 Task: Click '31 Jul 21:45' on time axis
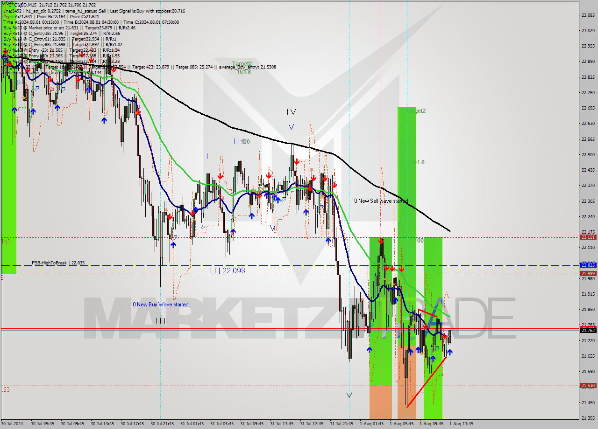tap(342, 424)
